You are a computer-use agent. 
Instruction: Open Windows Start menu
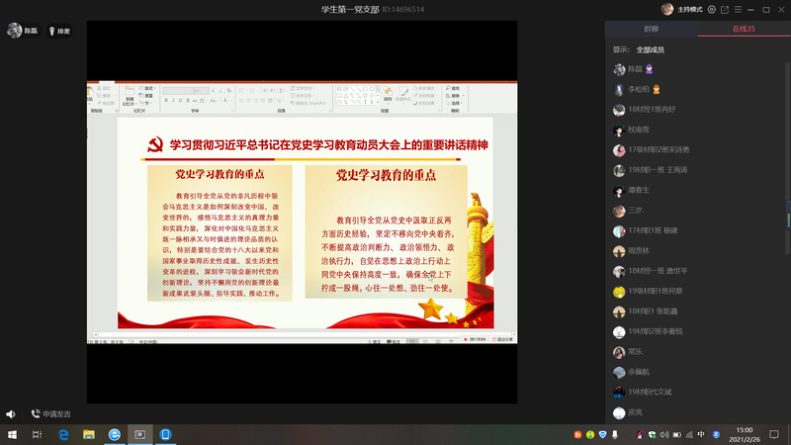click(11, 434)
